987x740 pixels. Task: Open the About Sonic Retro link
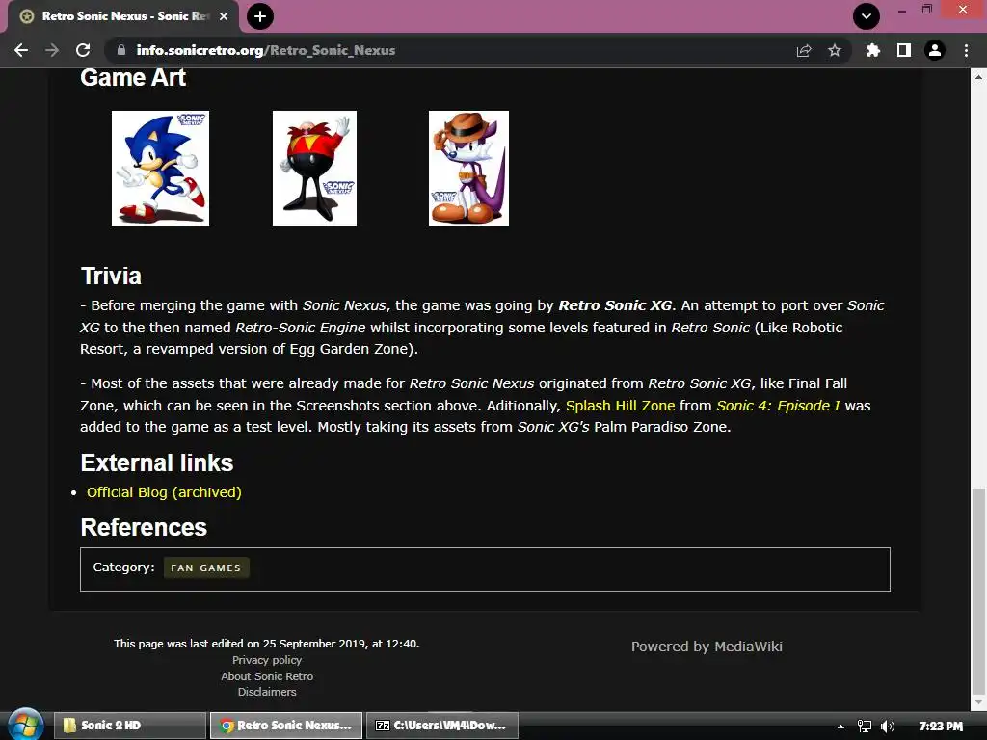[x=267, y=676]
